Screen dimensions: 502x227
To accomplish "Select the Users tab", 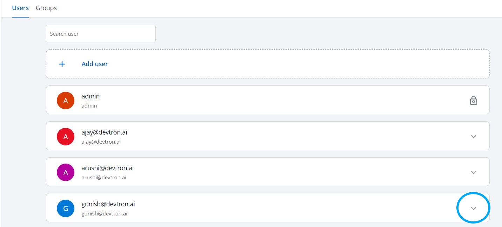I will point(20,8).
